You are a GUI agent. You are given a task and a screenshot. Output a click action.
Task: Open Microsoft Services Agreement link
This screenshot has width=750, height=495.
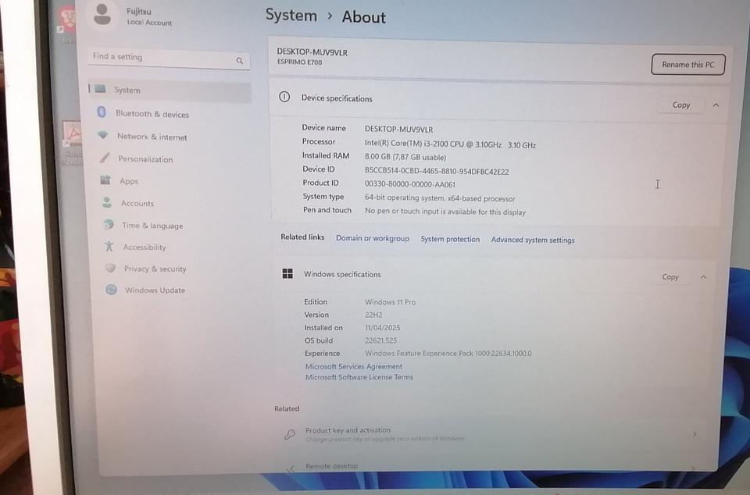354,366
